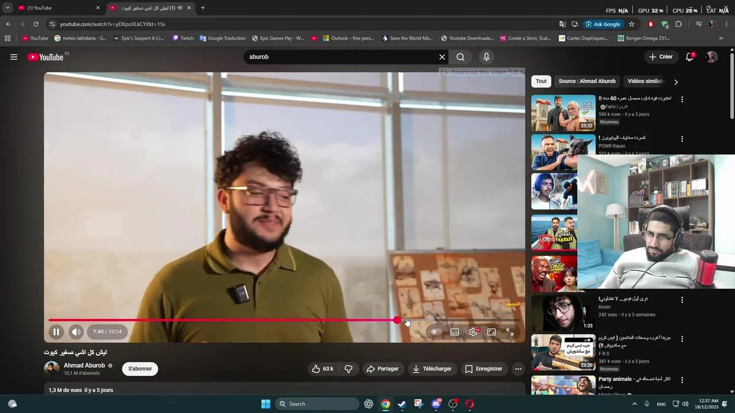Open options for the Party animals video

pyautogui.click(x=682, y=380)
